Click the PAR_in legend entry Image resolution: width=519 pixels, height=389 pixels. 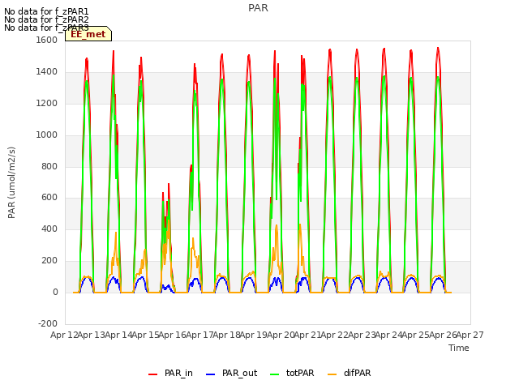(170, 373)
